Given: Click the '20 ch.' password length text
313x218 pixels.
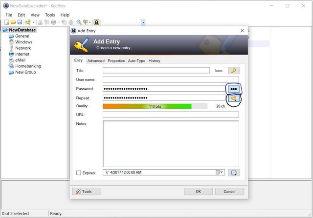Looking at the screenshot, I should tap(221, 106).
